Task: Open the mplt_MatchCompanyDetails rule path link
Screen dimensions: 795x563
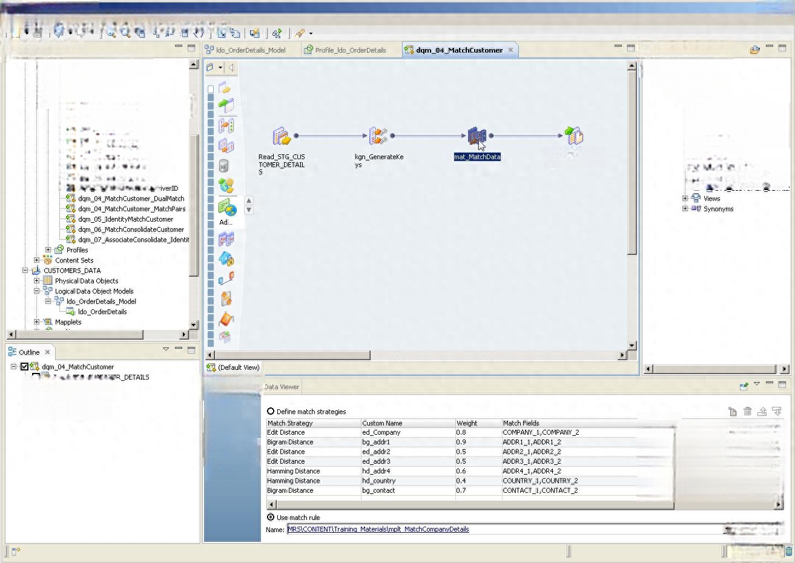Action: click(x=378, y=529)
